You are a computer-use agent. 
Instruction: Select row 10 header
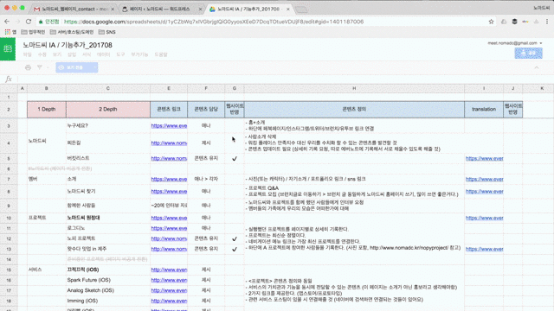pyautogui.click(x=9, y=218)
